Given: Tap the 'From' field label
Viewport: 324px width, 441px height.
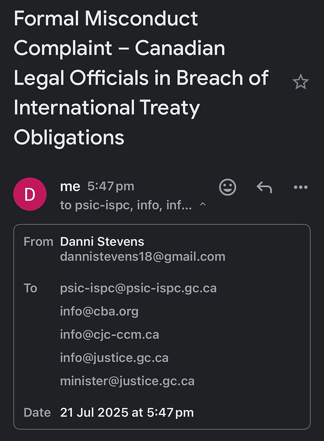Looking at the screenshot, I should tap(38, 242).
